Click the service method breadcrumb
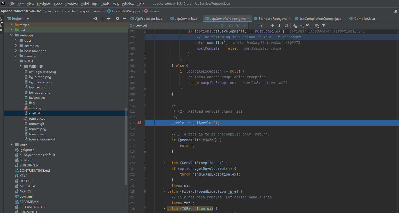 [x=152, y=11]
